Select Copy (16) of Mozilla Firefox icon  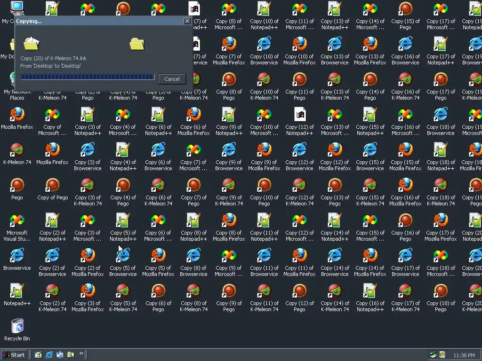[405, 185]
